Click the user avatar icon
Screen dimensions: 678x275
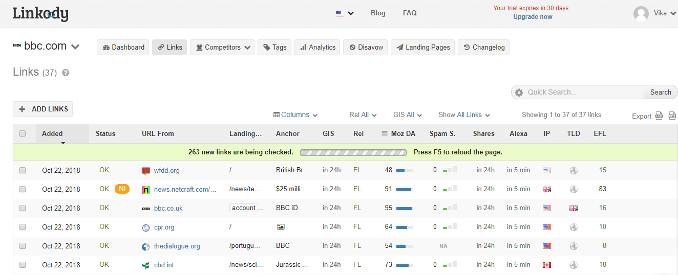click(641, 14)
